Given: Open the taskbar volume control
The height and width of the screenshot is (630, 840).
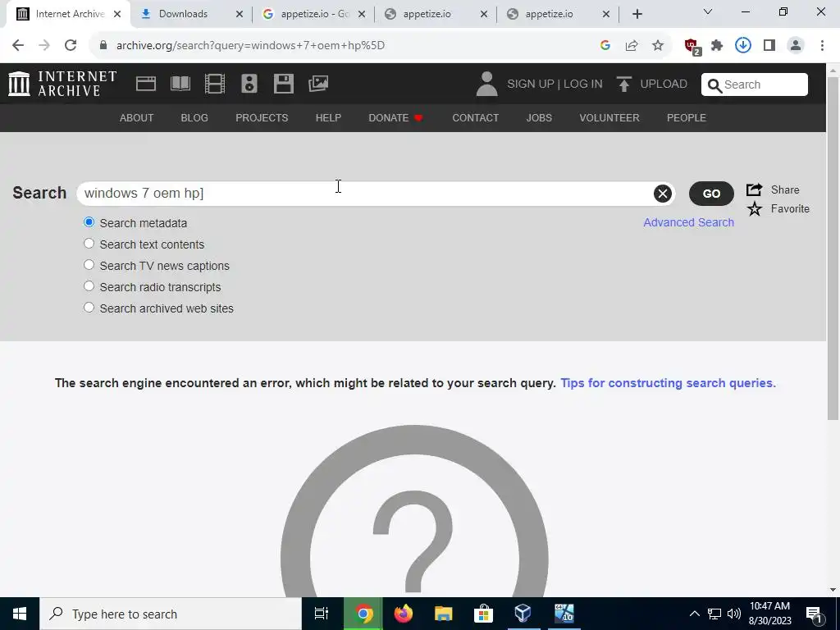Looking at the screenshot, I should 734,614.
